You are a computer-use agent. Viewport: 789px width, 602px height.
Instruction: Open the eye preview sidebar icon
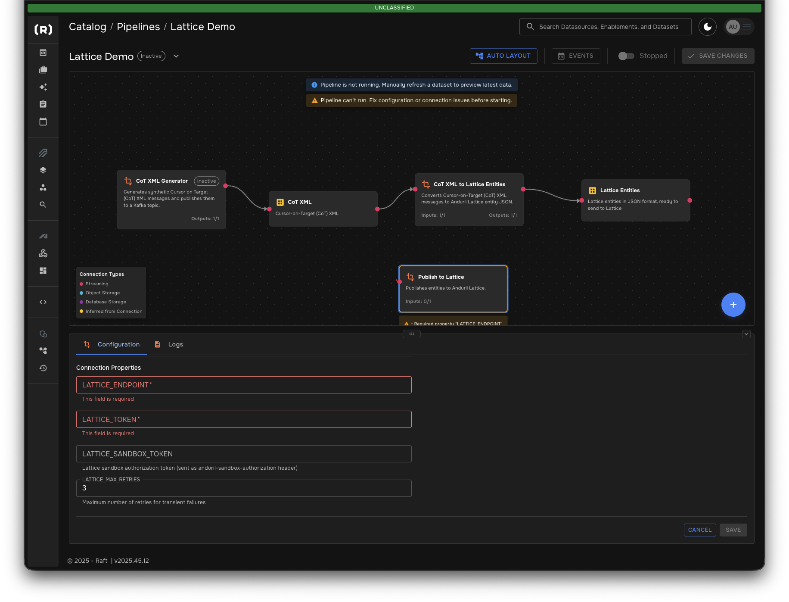(x=43, y=53)
